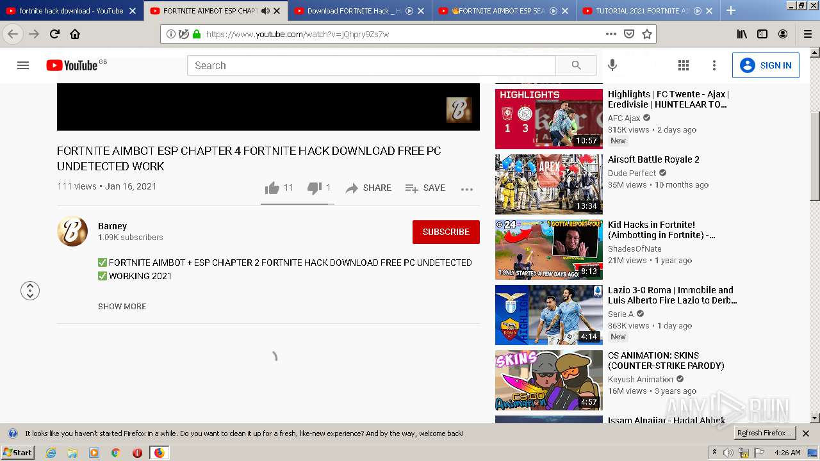Viewport: 820px width, 461px height.
Task: Click the channel watermark on the video
Action: click(x=459, y=109)
